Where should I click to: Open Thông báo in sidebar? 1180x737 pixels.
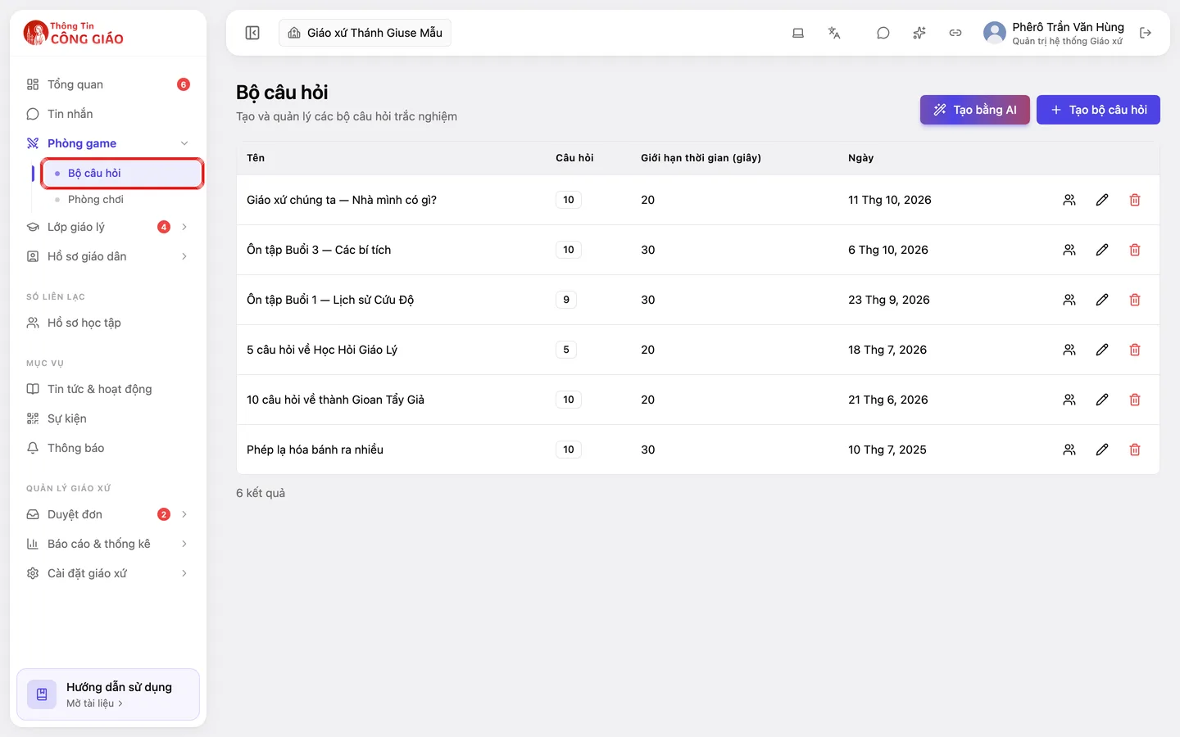108,448
